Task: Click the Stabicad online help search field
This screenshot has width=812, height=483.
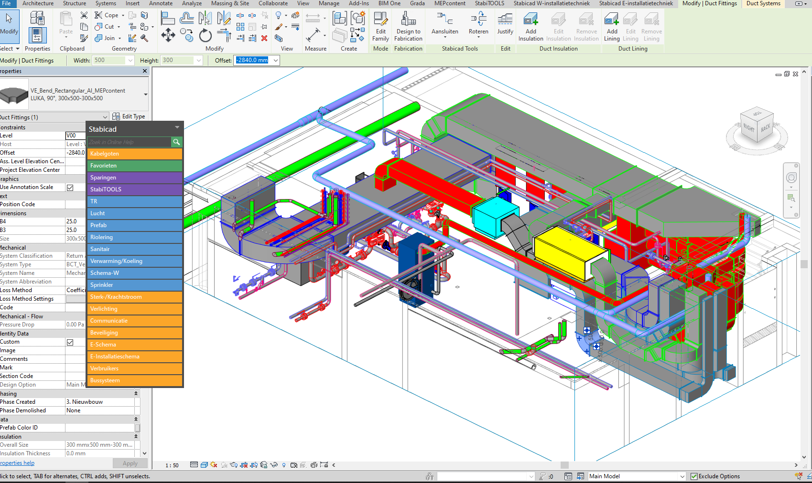Action: click(129, 142)
